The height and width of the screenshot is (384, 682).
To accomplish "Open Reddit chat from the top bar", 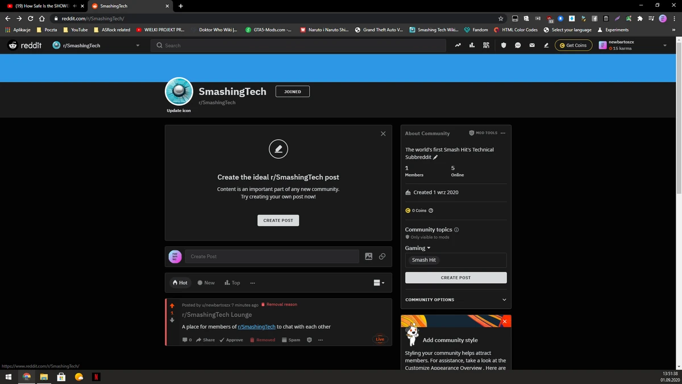I will [517, 45].
